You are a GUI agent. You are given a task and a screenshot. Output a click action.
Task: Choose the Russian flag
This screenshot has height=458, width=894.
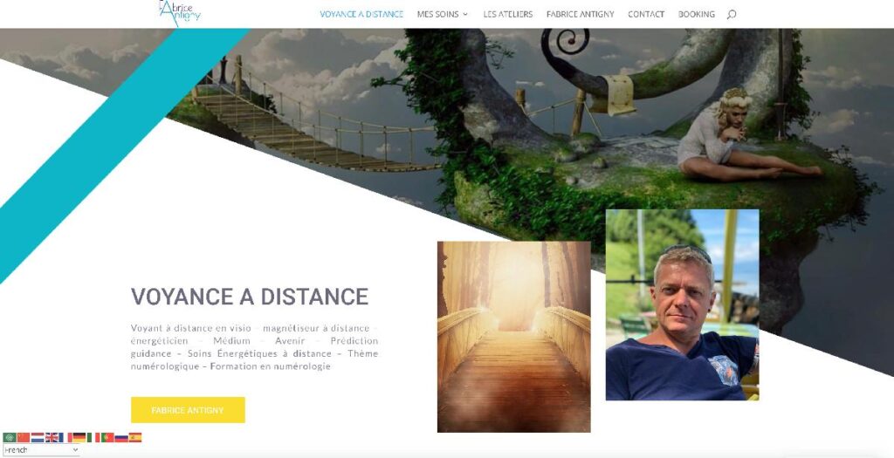coord(121,437)
